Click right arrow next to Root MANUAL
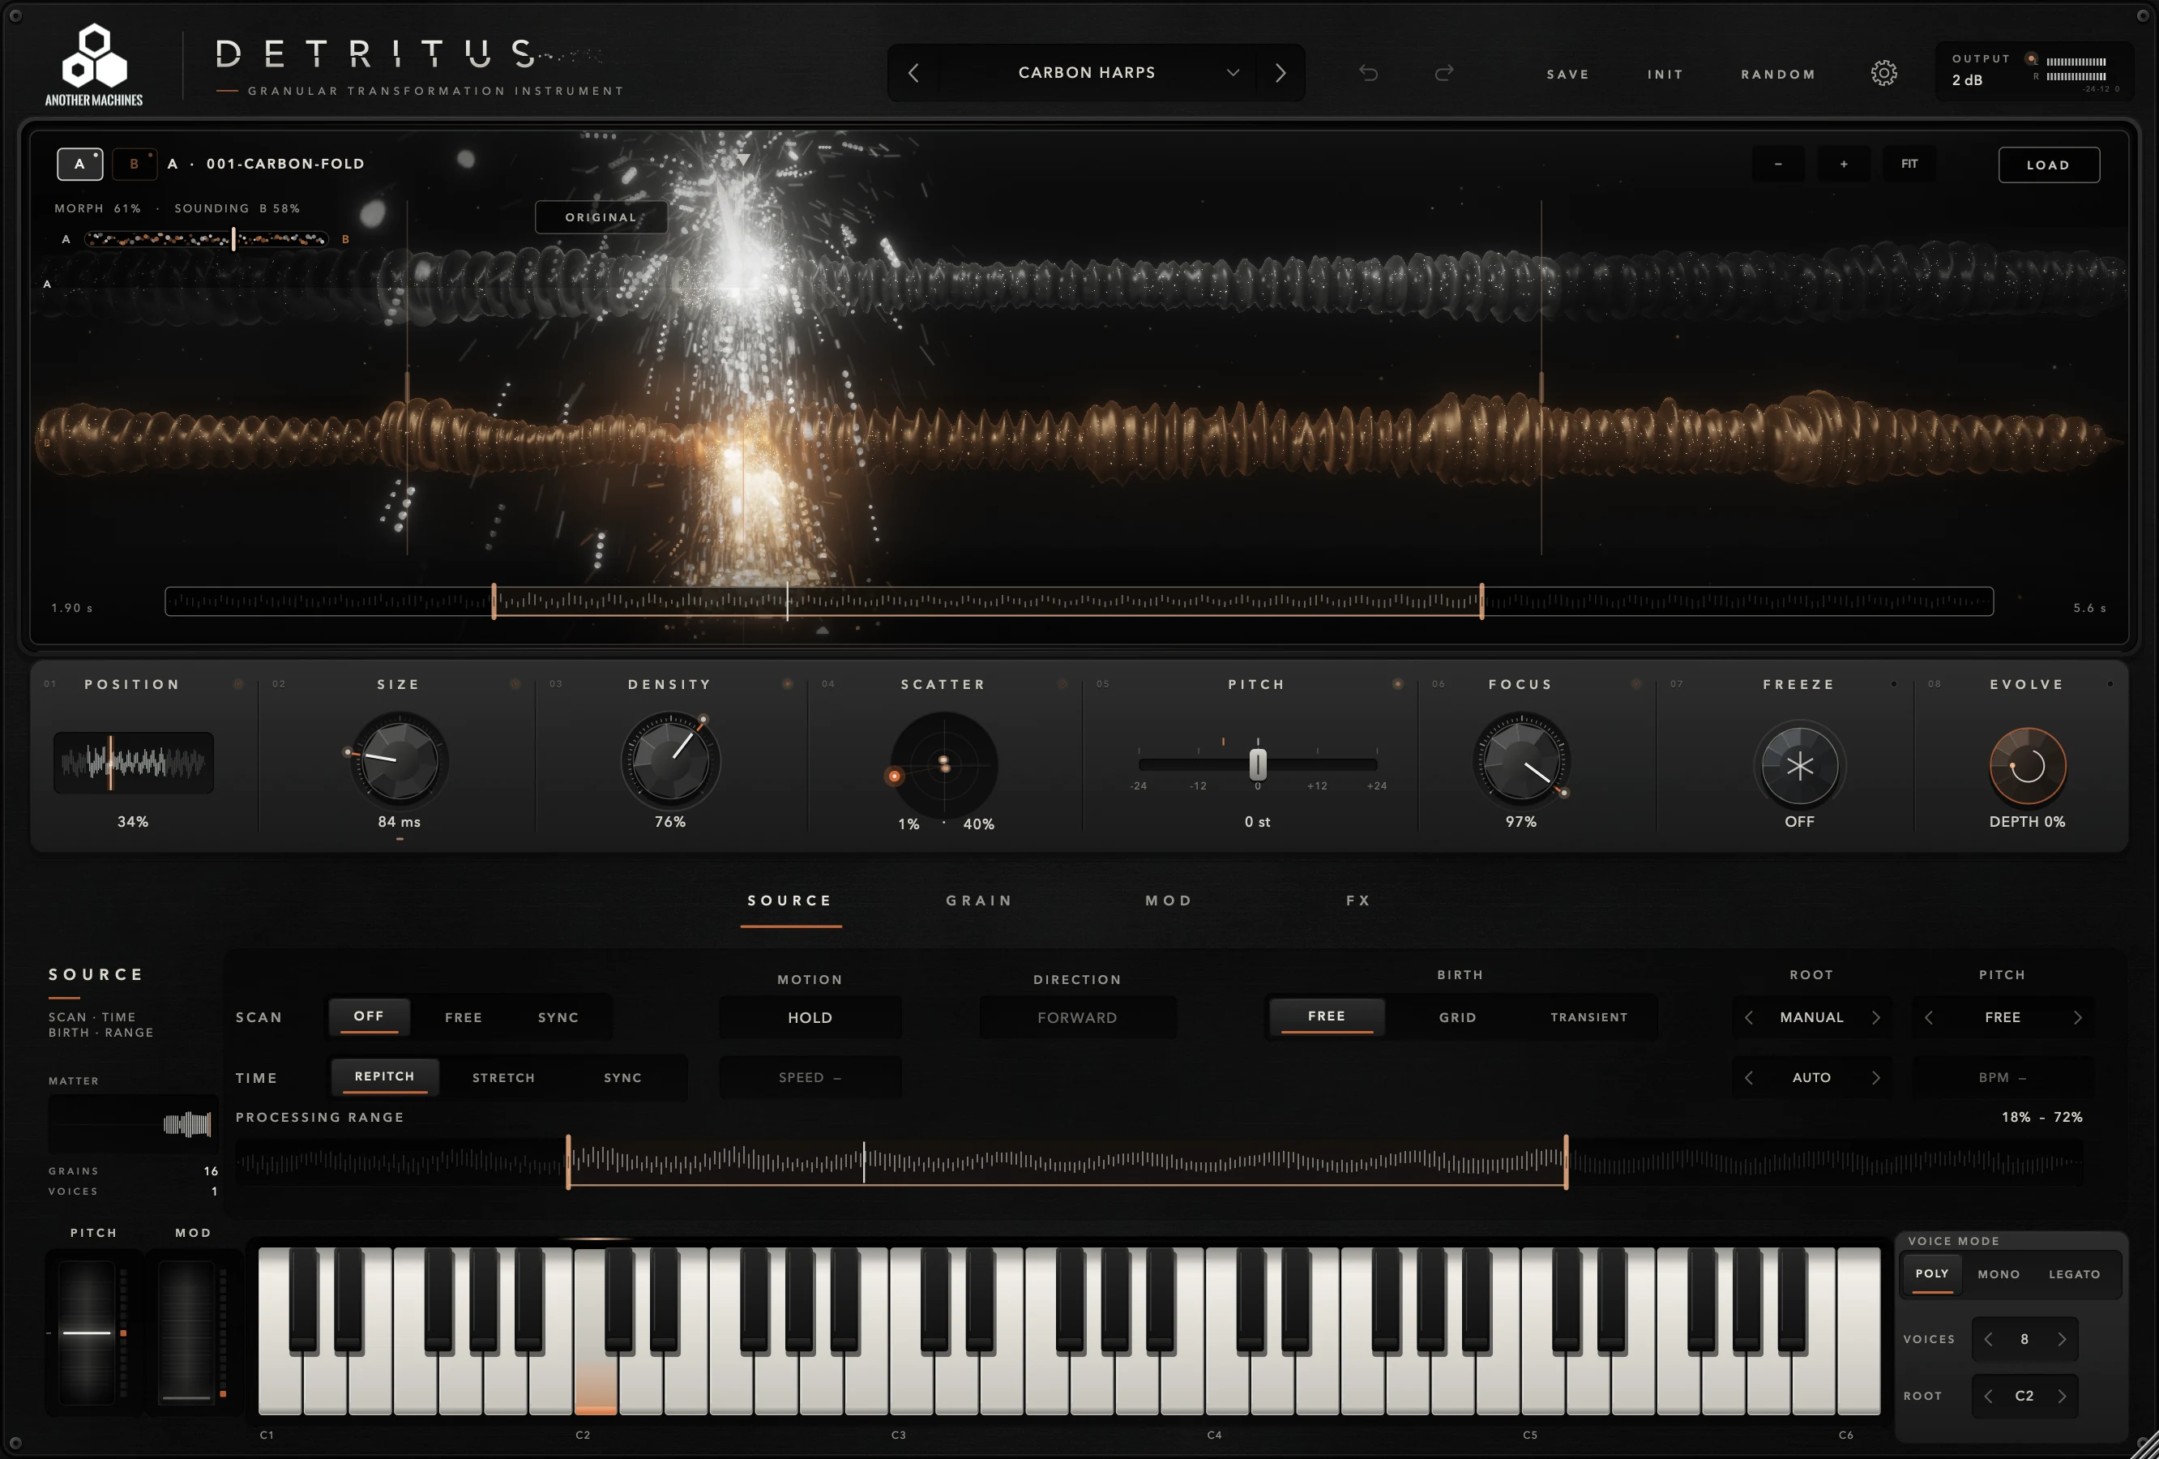The image size is (2159, 1459). click(1875, 1017)
